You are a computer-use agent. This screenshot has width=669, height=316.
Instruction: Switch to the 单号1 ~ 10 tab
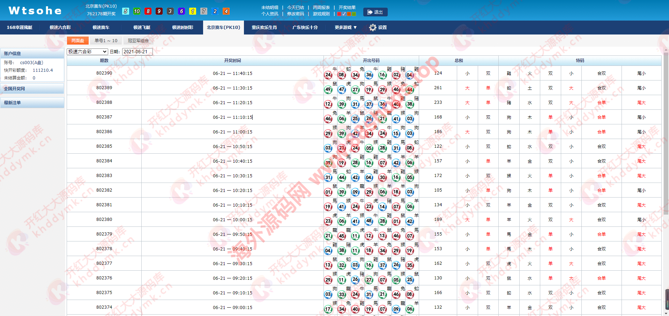coord(106,41)
